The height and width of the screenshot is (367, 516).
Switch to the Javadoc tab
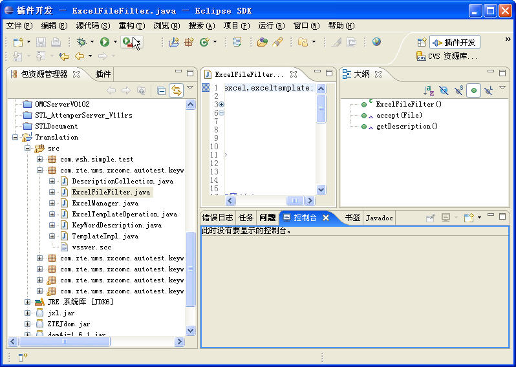click(x=379, y=218)
